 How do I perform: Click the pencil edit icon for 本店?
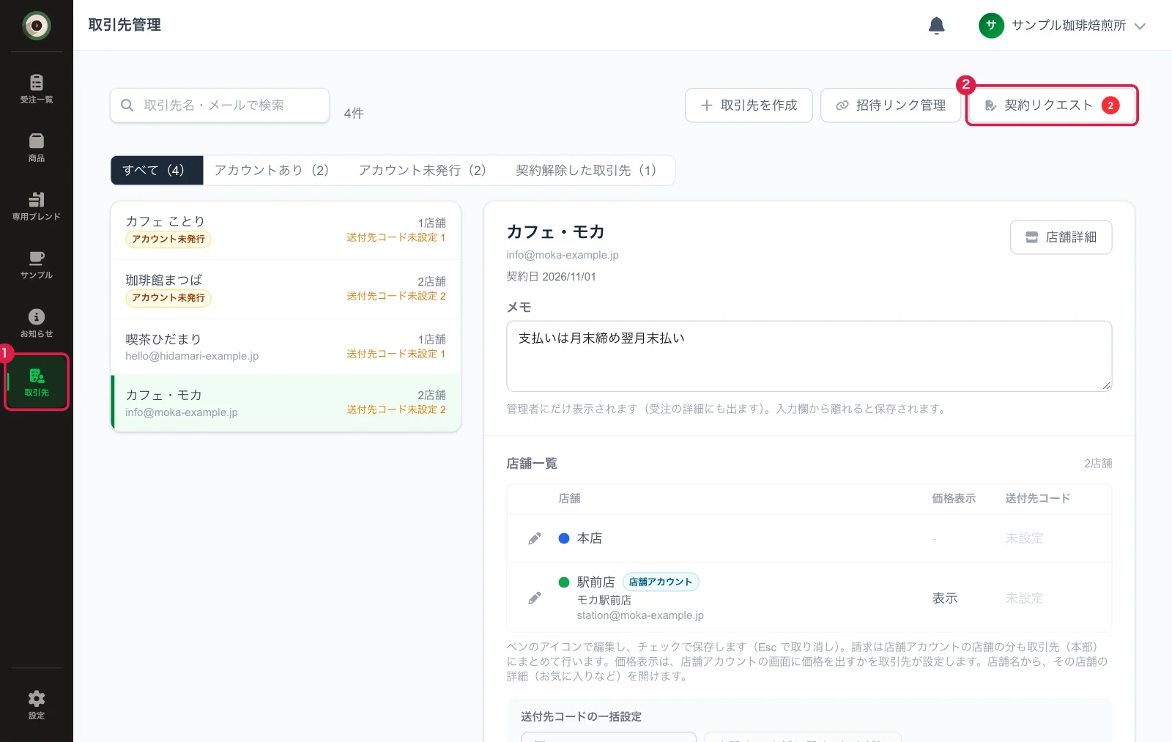coord(535,538)
